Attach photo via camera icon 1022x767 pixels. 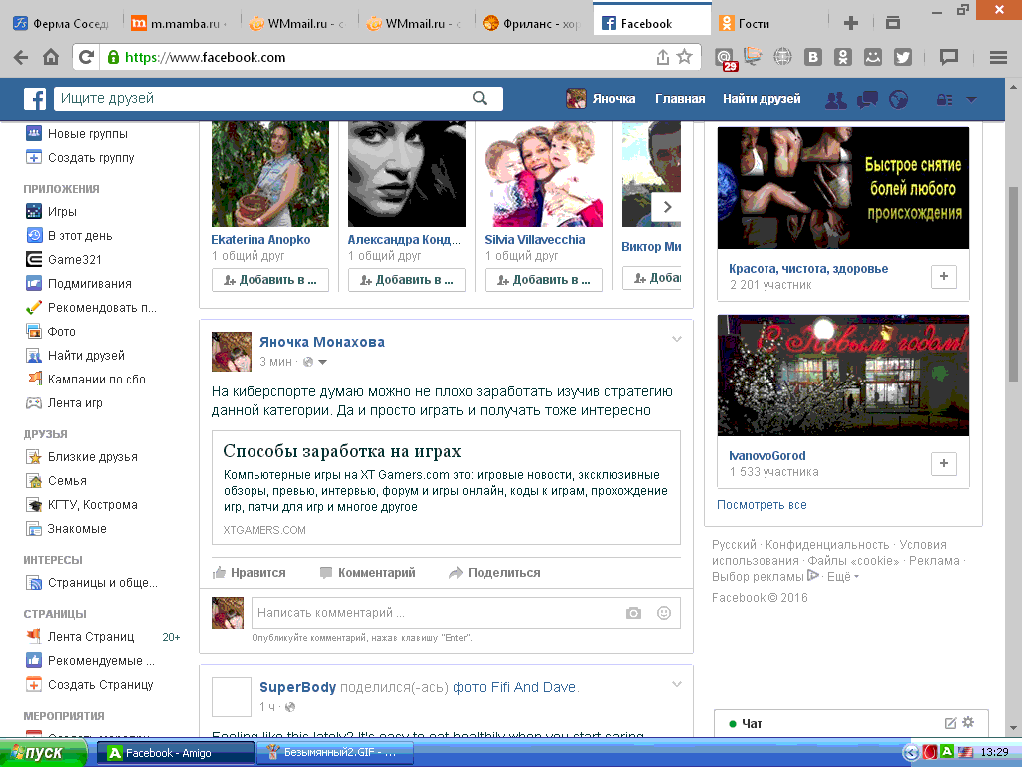[633, 613]
